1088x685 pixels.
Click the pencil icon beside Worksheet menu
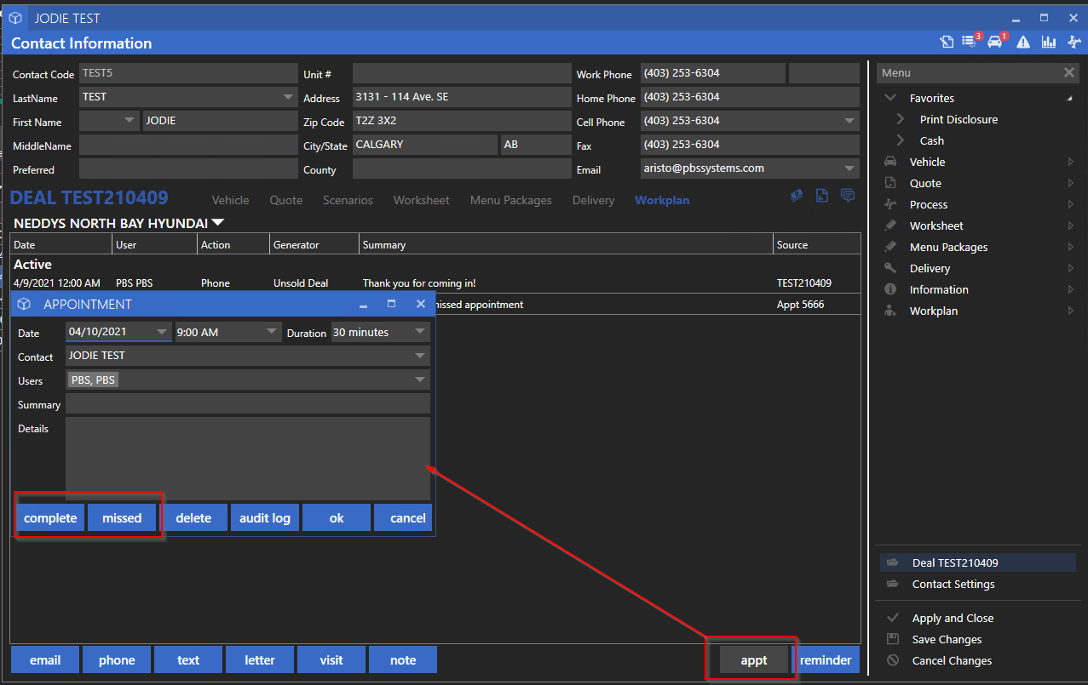890,225
